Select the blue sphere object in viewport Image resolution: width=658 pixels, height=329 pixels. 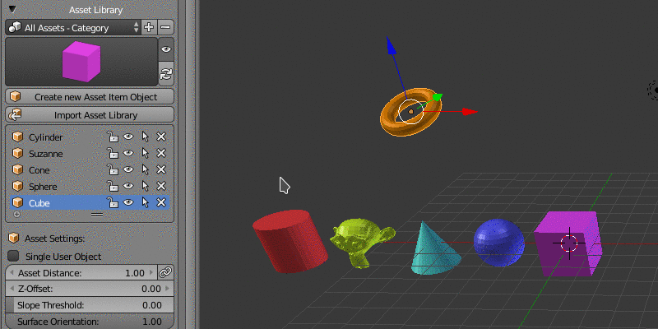pos(499,243)
